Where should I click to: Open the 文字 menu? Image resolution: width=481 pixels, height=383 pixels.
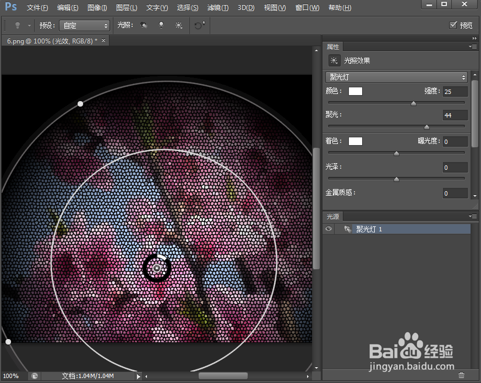(157, 8)
